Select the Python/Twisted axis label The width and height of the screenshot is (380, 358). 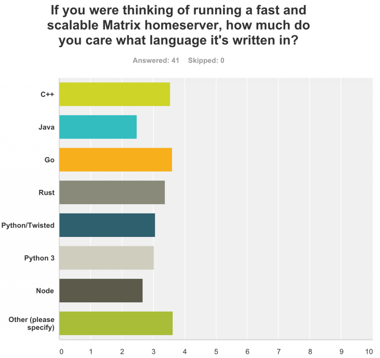tap(28, 225)
